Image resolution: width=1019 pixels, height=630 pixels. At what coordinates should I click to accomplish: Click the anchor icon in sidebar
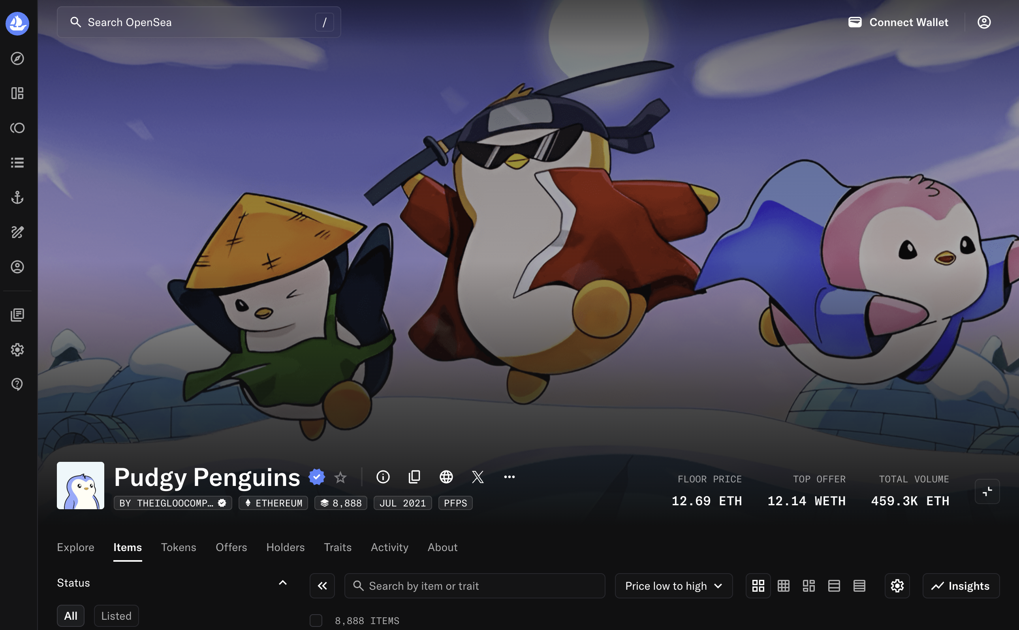17,197
